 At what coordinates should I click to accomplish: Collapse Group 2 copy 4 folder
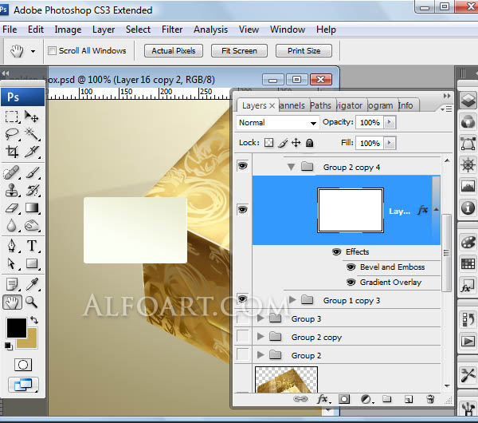pos(291,167)
